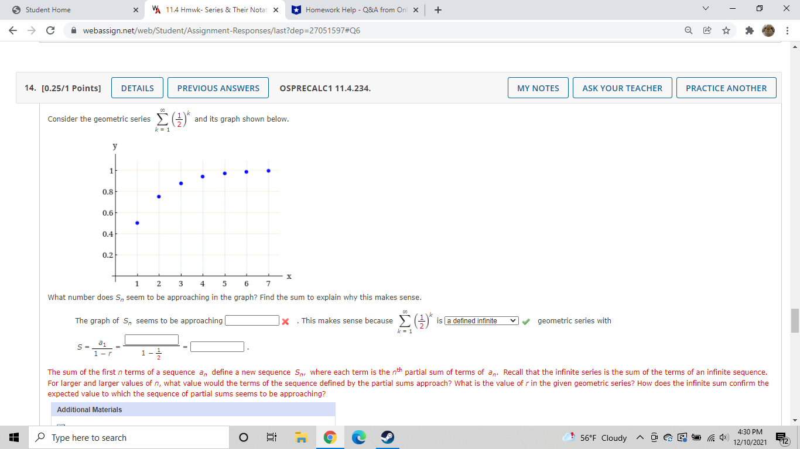Launch Microsoft Edge from the taskbar

point(358,437)
